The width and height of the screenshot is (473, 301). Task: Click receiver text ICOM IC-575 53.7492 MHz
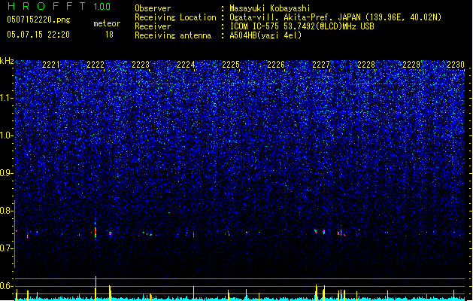tap(302, 26)
